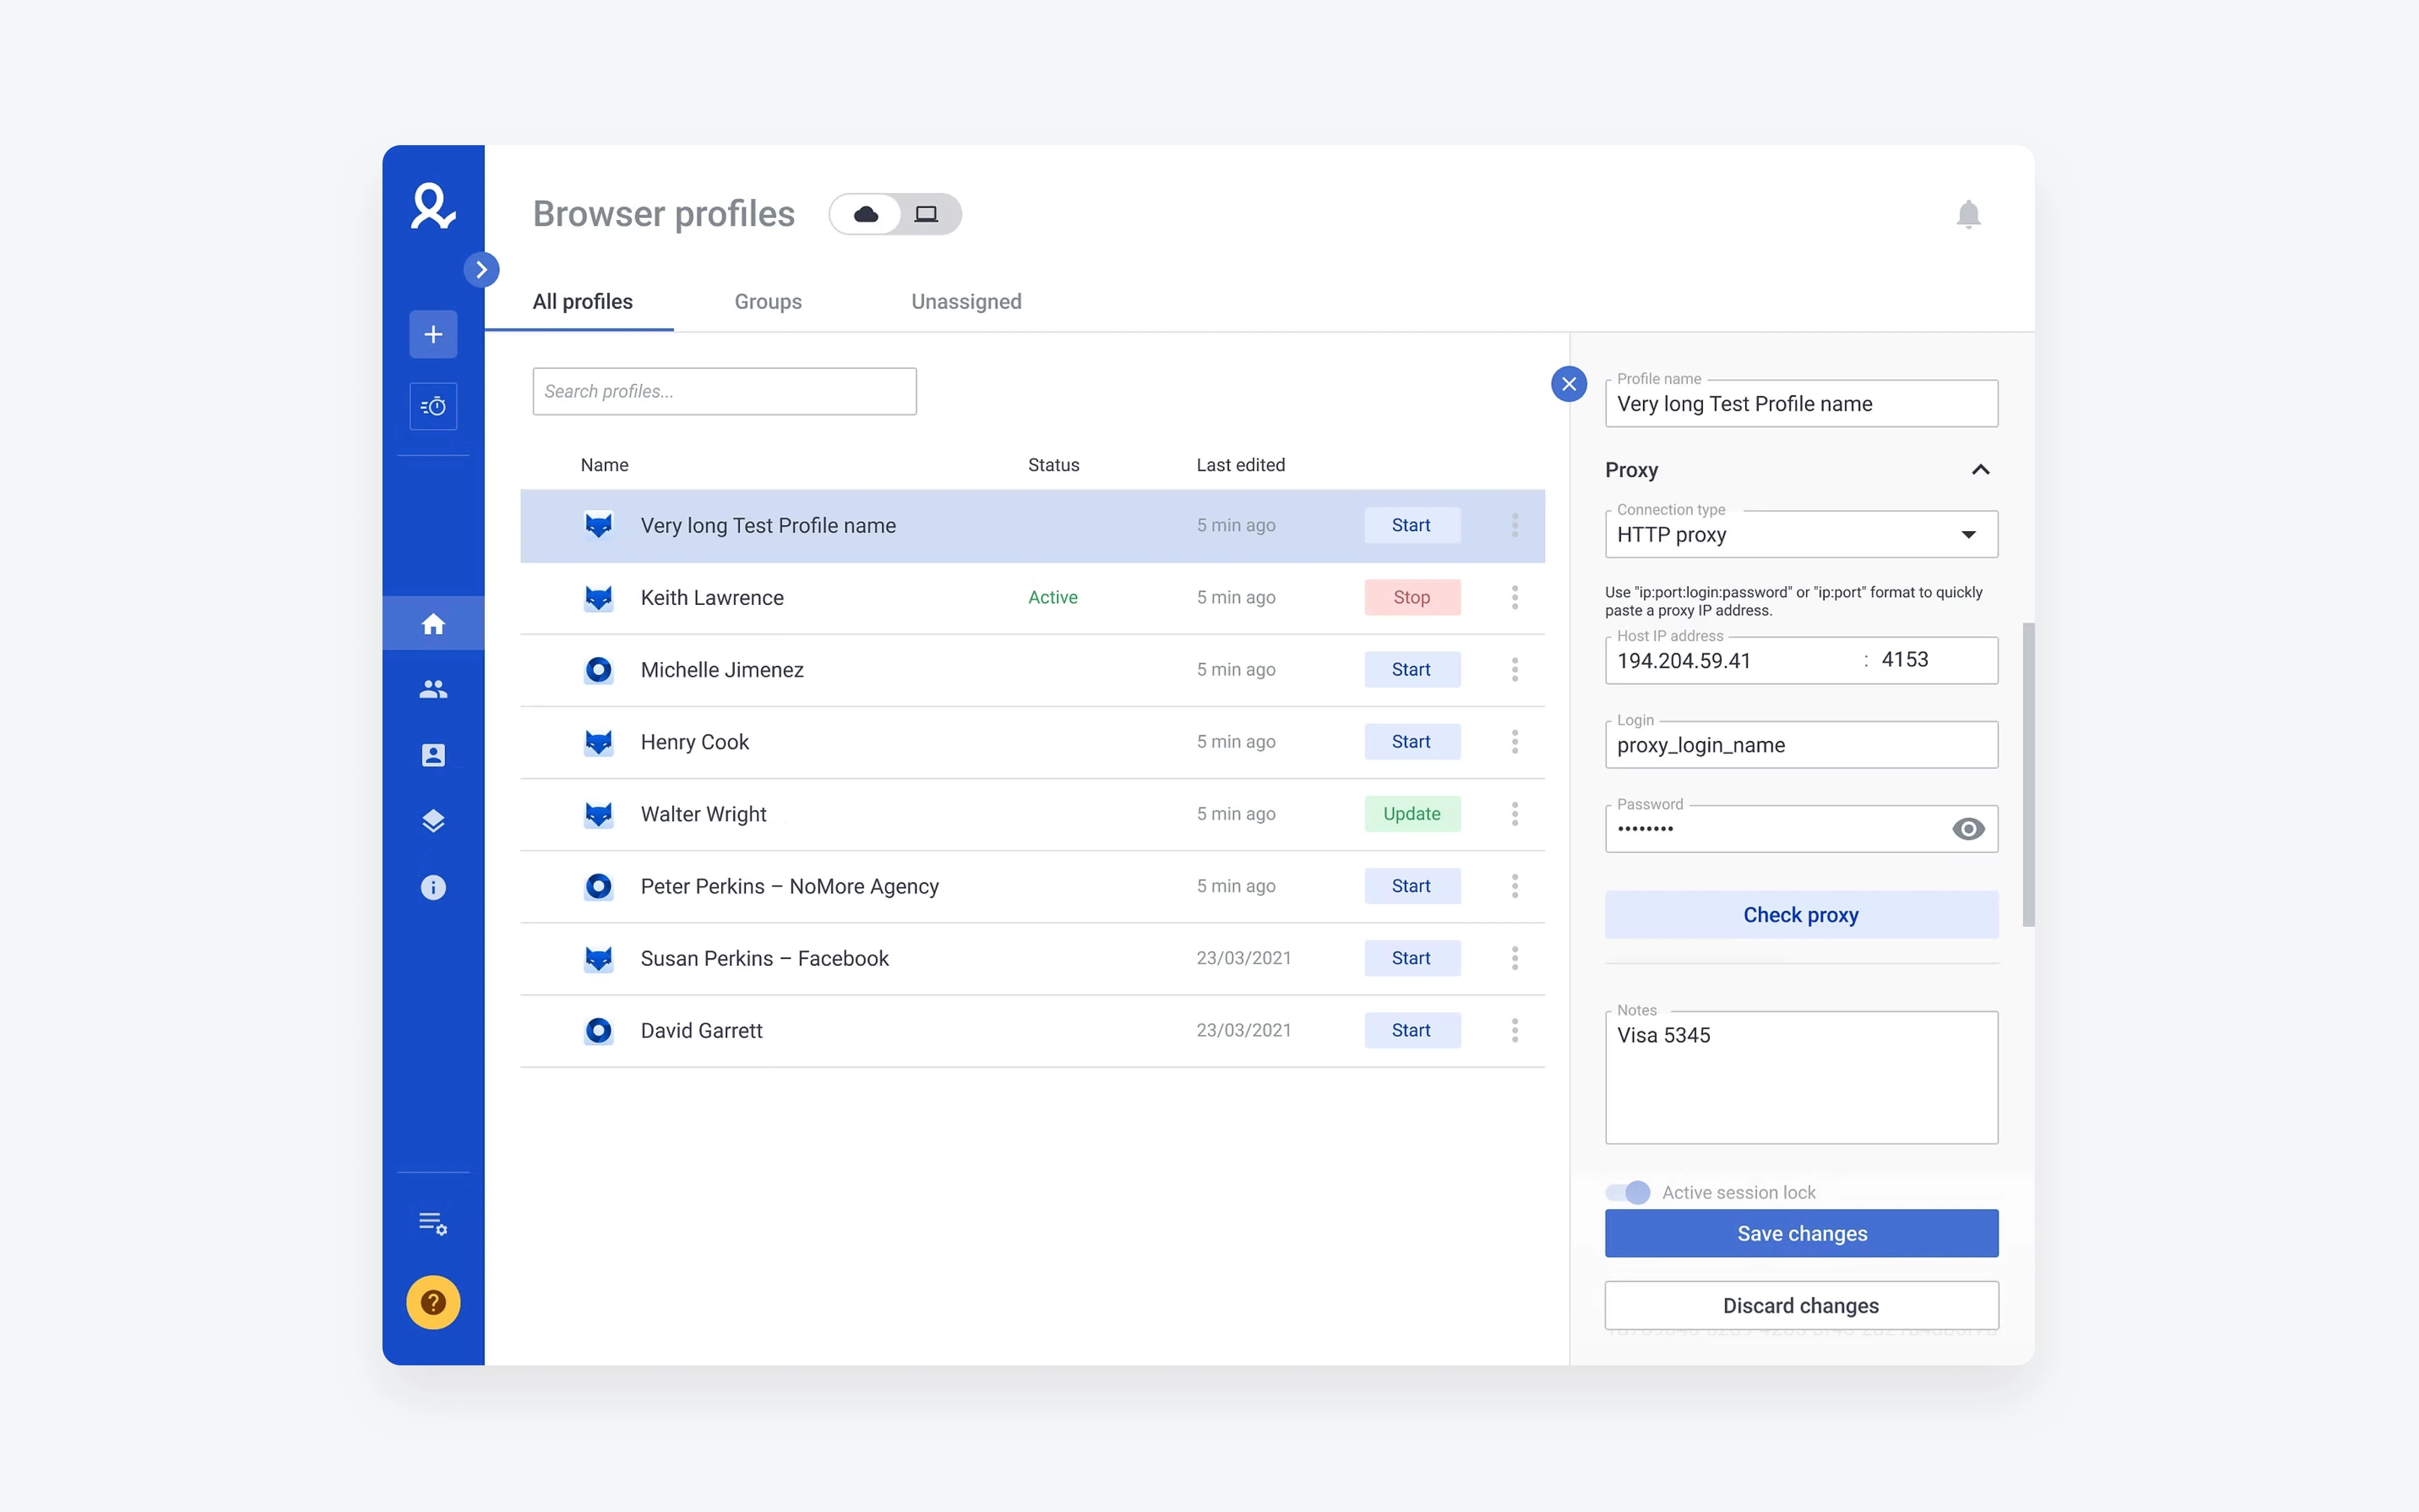Click the browser icon of Peter Perkins – NoMore Agency
Screen dimensions: 2419x1512
click(598, 886)
